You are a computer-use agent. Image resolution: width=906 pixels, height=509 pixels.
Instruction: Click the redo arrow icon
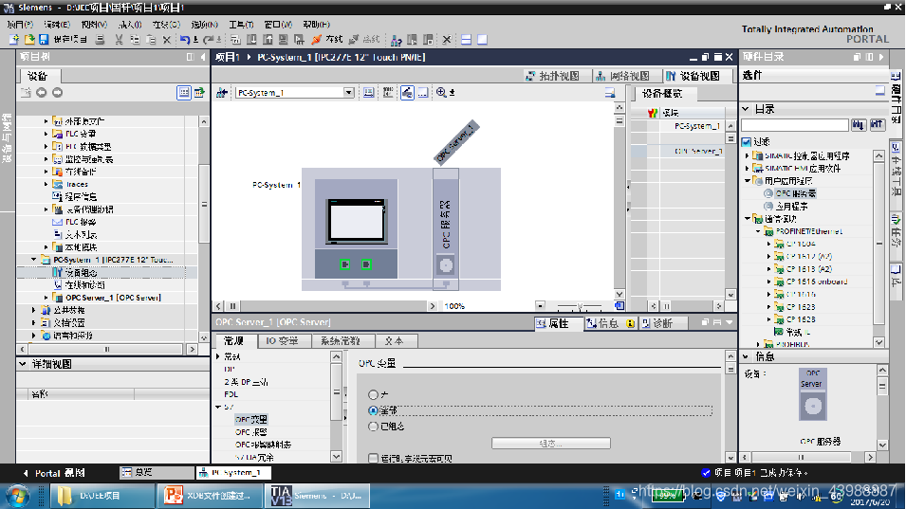(x=209, y=40)
